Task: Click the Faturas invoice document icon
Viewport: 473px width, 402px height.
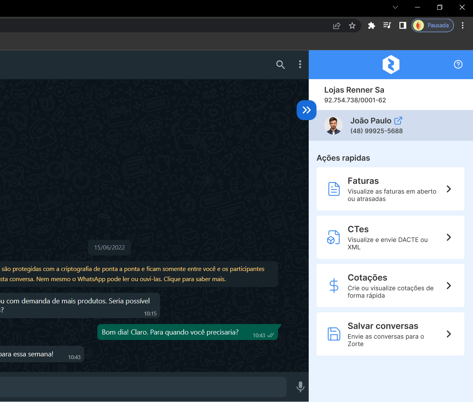Action: click(334, 189)
